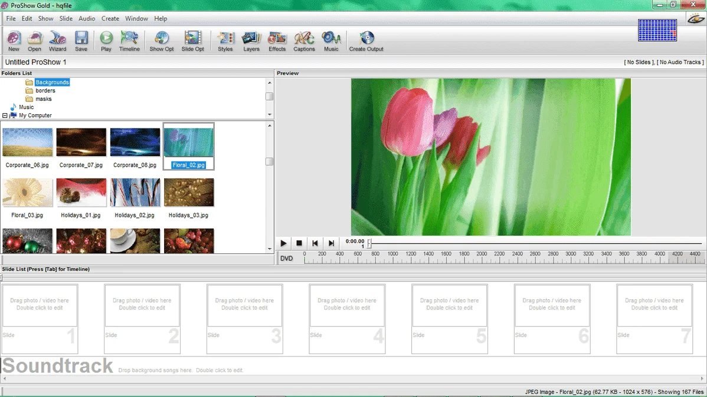Collapse the My Computer tree node
Image resolution: width=707 pixels, height=397 pixels.
click(5, 115)
